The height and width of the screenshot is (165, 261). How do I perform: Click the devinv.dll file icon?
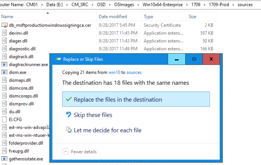click(x=5, y=33)
